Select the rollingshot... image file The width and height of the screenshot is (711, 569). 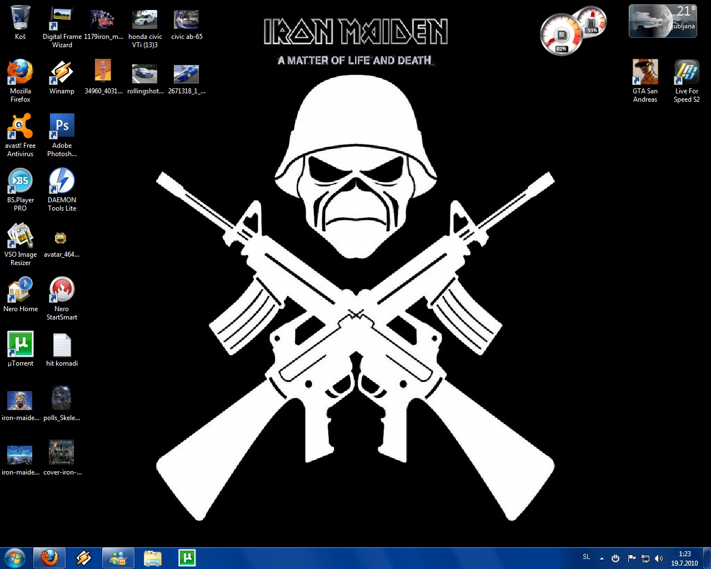click(145, 77)
